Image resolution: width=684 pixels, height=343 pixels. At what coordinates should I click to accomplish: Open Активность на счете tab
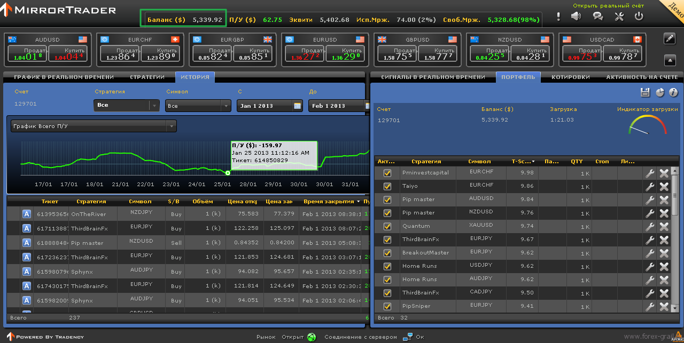click(642, 77)
